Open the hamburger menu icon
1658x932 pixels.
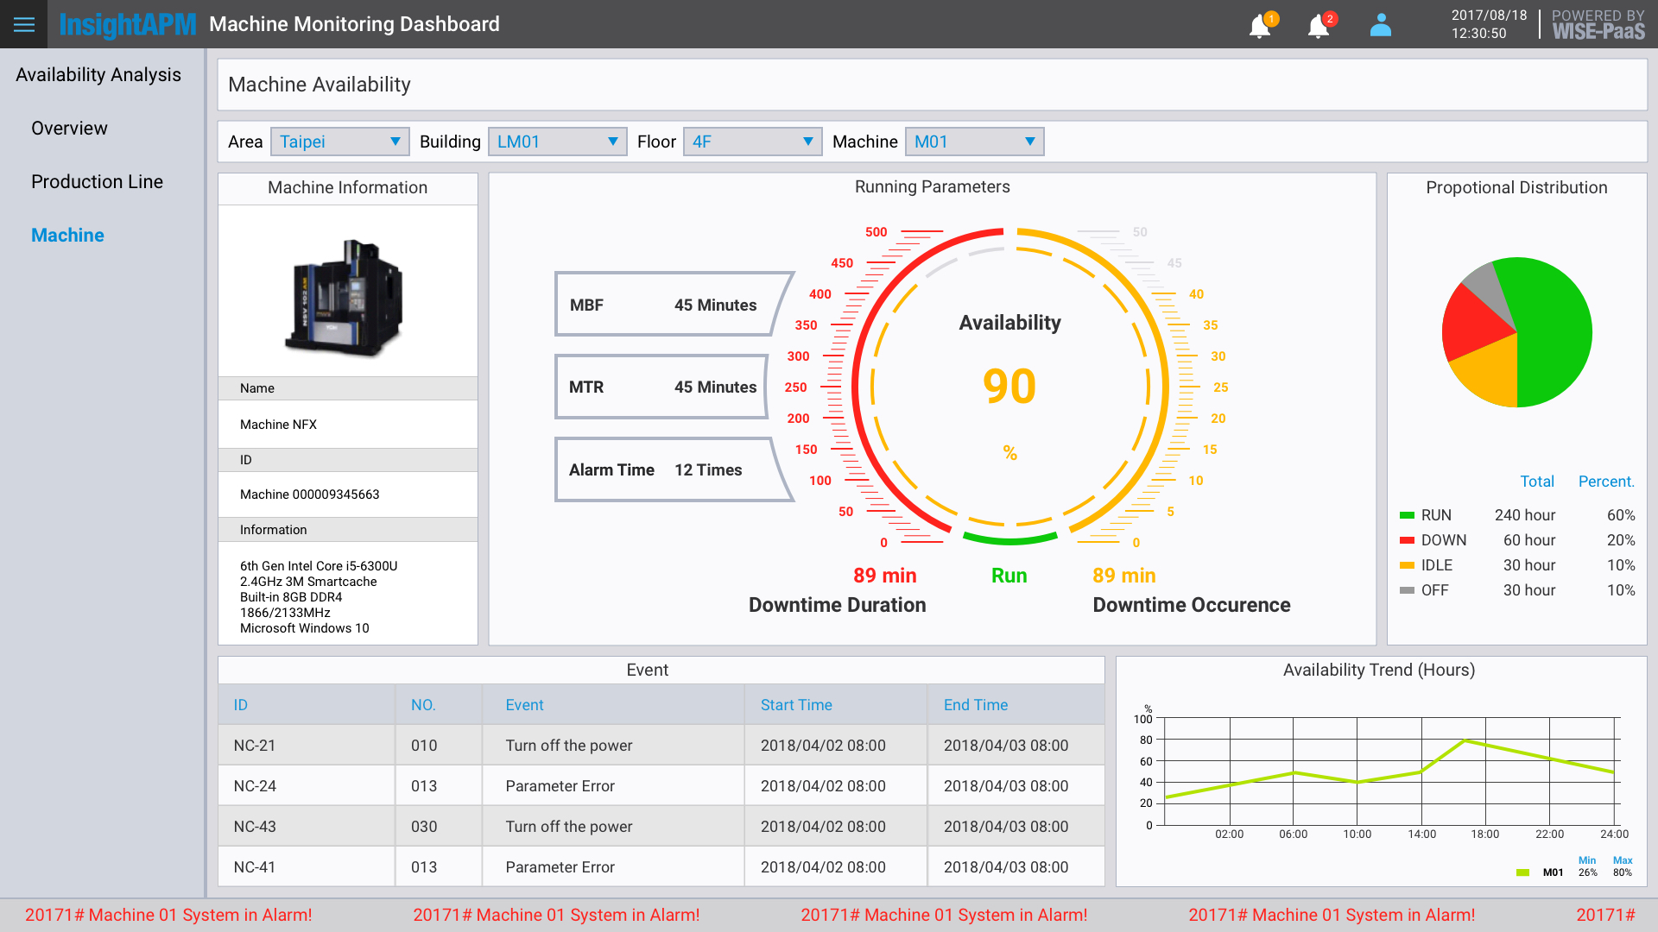click(24, 24)
